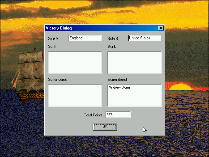Click the Side A Surrendered list box
209x157 pixels.
click(75, 96)
